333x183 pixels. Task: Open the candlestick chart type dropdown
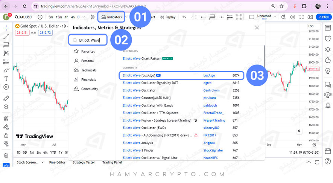tap(93, 17)
